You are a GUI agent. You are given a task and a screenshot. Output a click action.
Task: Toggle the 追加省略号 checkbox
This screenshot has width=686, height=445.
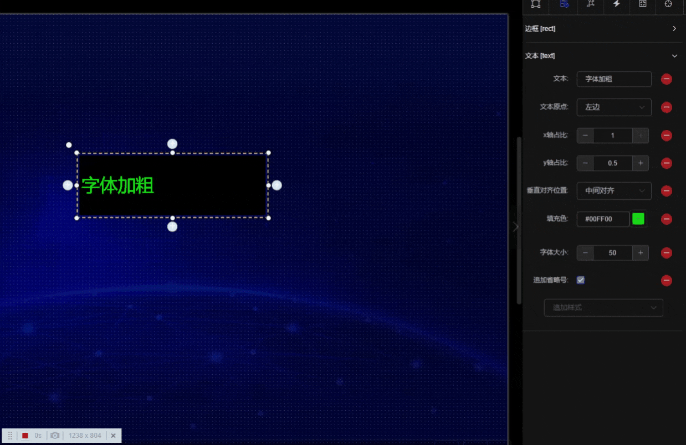tap(580, 280)
